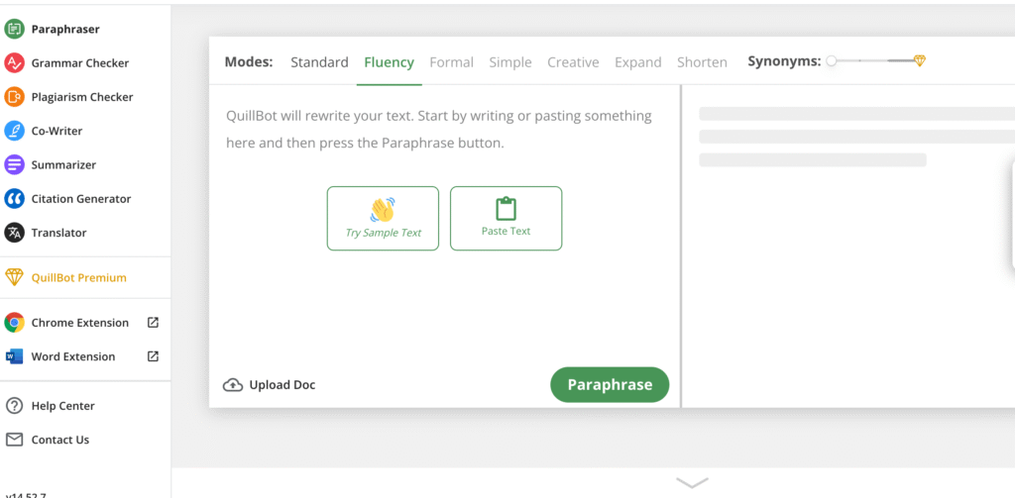Select the Fluency mode tab
Viewport: 1015px width, 498px height.
tap(389, 62)
